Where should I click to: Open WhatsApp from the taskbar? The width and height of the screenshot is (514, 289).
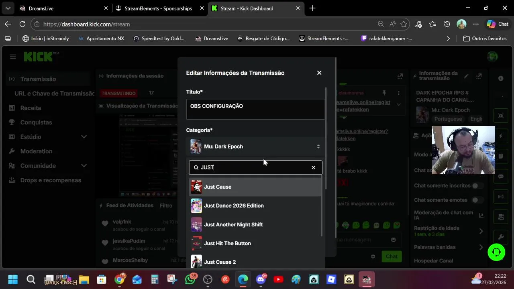190,279
